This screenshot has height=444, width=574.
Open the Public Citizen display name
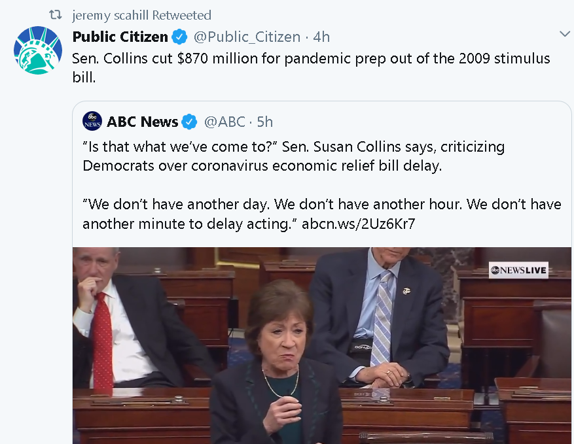coord(120,37)
